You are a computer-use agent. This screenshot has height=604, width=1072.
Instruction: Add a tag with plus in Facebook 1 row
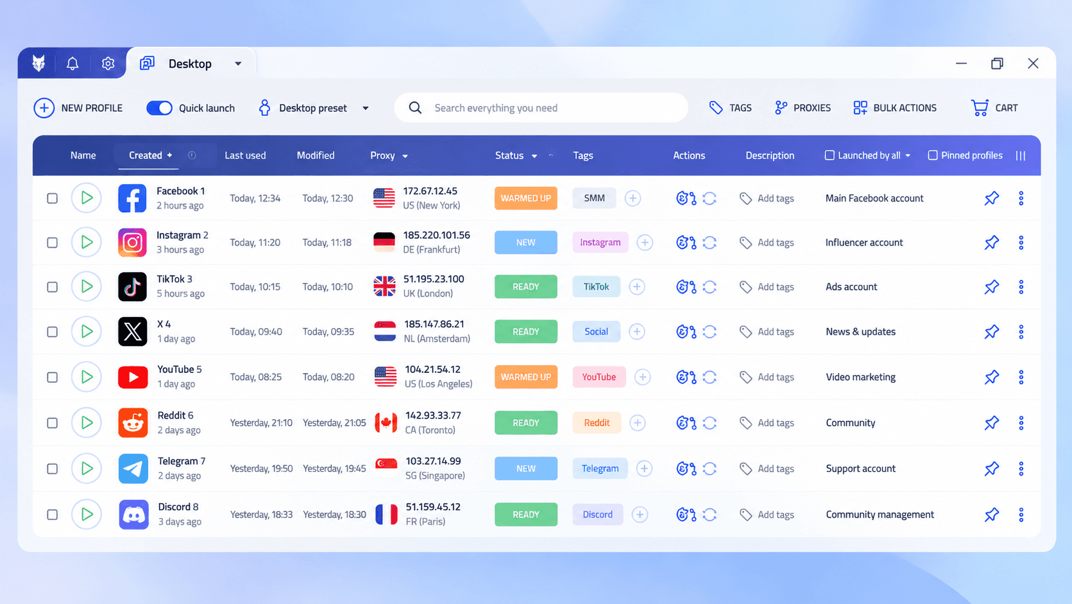pyautogui.click(x=633, y=198)
